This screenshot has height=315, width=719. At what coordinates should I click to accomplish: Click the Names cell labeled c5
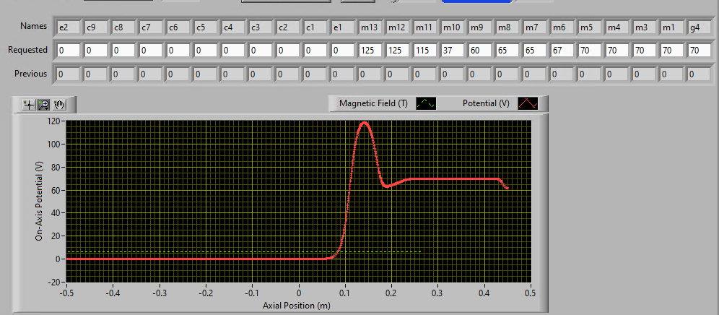(x=206, y=27)
